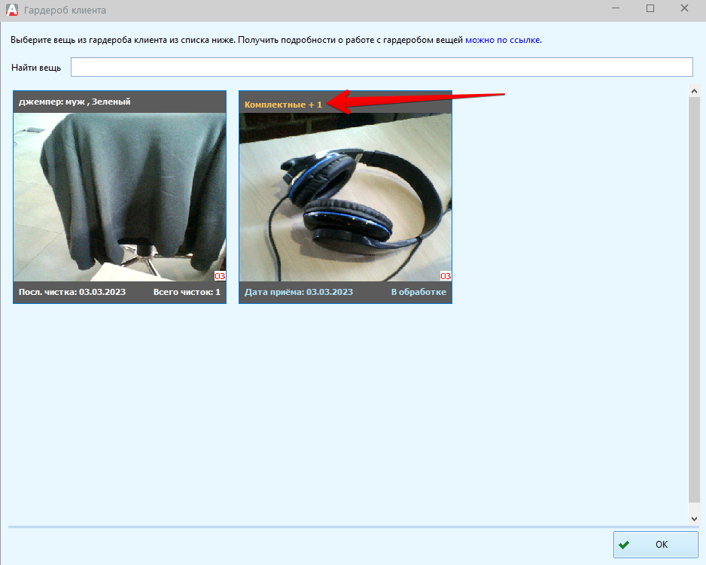The image size is (706, 565).
Task: Click 'Дата приёма: 03.03.2023' label
Action: pyautogui.click(x=299, y=292)
